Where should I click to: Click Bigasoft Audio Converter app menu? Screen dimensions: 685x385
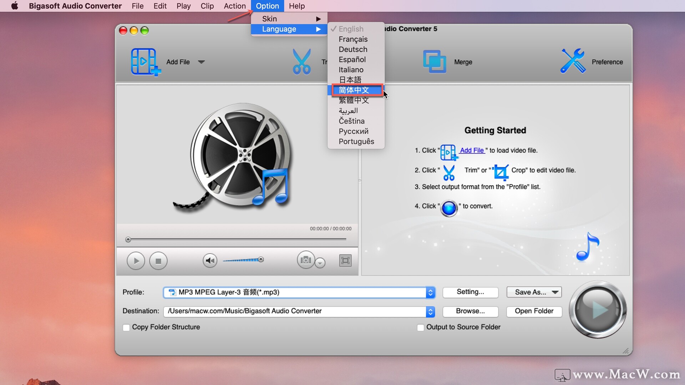75,6
